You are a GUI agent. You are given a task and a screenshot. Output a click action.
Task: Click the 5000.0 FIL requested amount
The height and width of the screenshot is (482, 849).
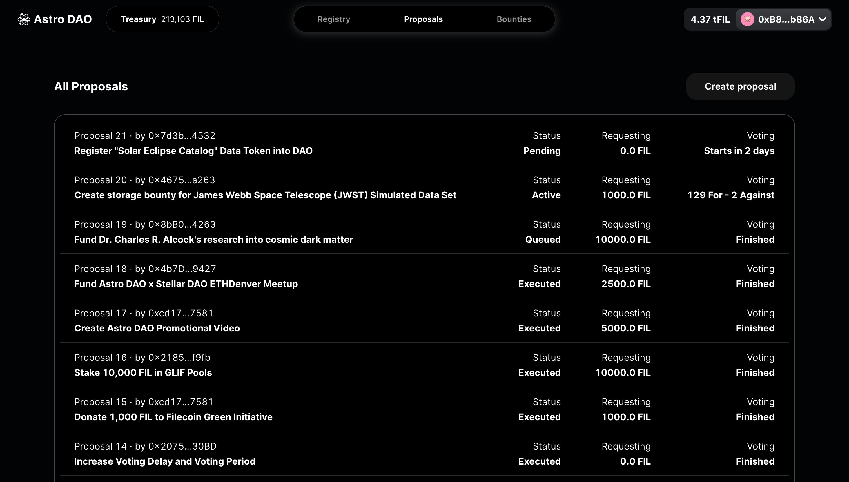coord(626,328)
